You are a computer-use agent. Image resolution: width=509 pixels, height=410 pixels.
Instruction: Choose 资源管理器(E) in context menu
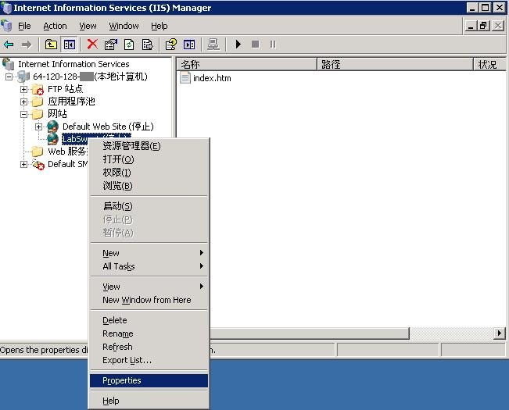click(x=149, y=146)
